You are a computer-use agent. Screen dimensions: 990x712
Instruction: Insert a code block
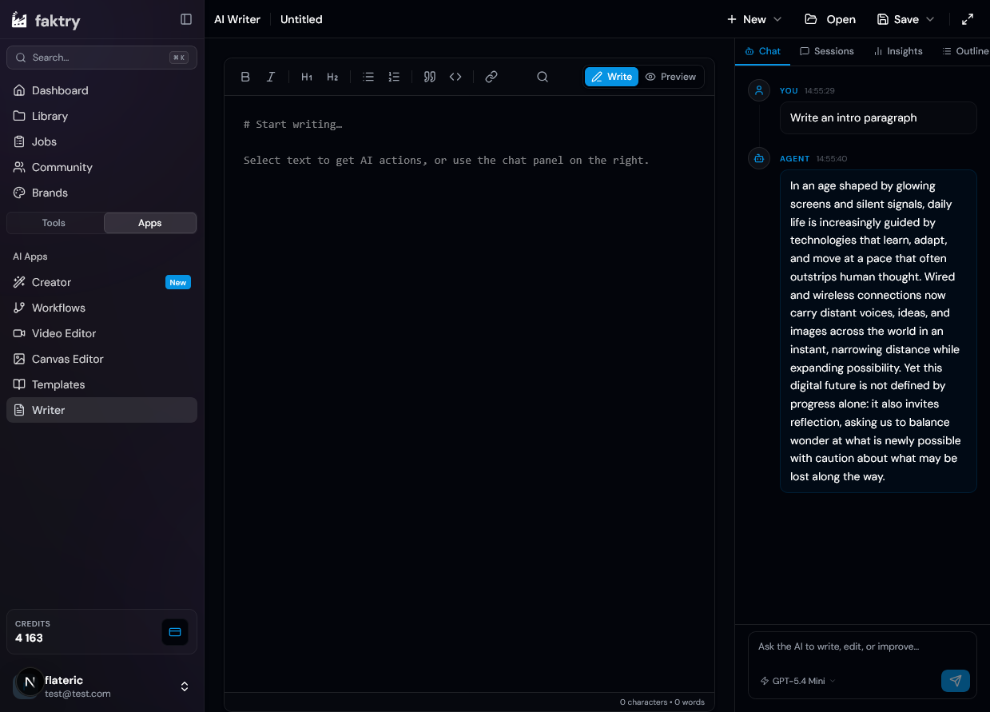click(455, 77)
